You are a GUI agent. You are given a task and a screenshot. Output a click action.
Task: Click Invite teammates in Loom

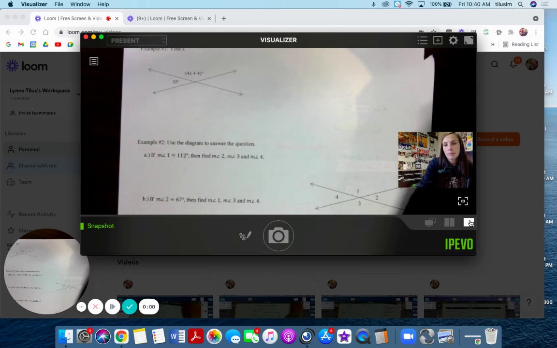(x=33, y=113)
